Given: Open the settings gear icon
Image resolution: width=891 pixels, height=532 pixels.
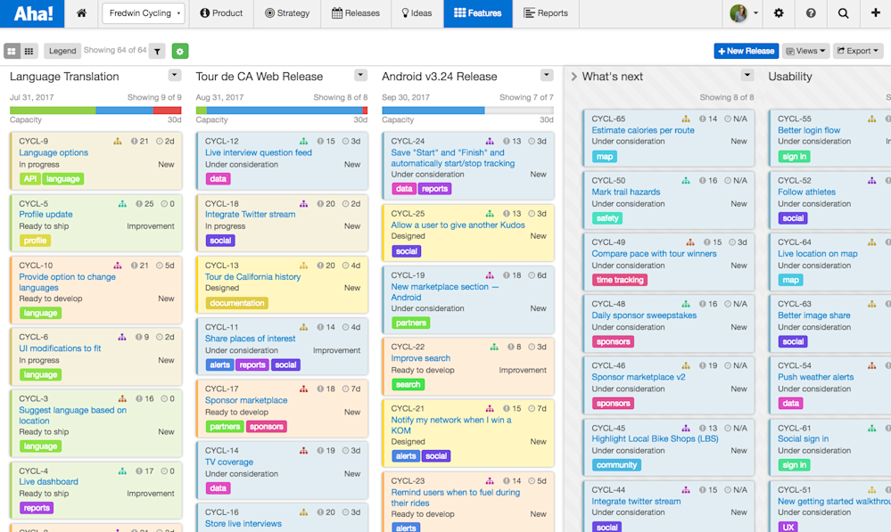Looking at the screenshot, I should pyautogui.click(x=779, y=13).
